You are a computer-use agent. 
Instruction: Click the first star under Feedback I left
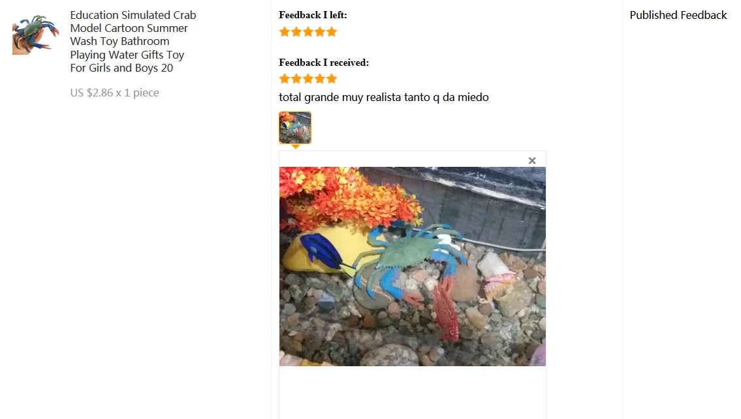(285, 32)
